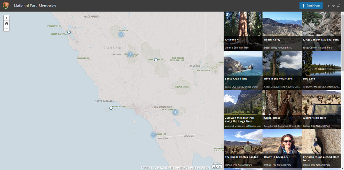
Task: Click the Mojave N Pres map label
Action: (x=182, y=87)
